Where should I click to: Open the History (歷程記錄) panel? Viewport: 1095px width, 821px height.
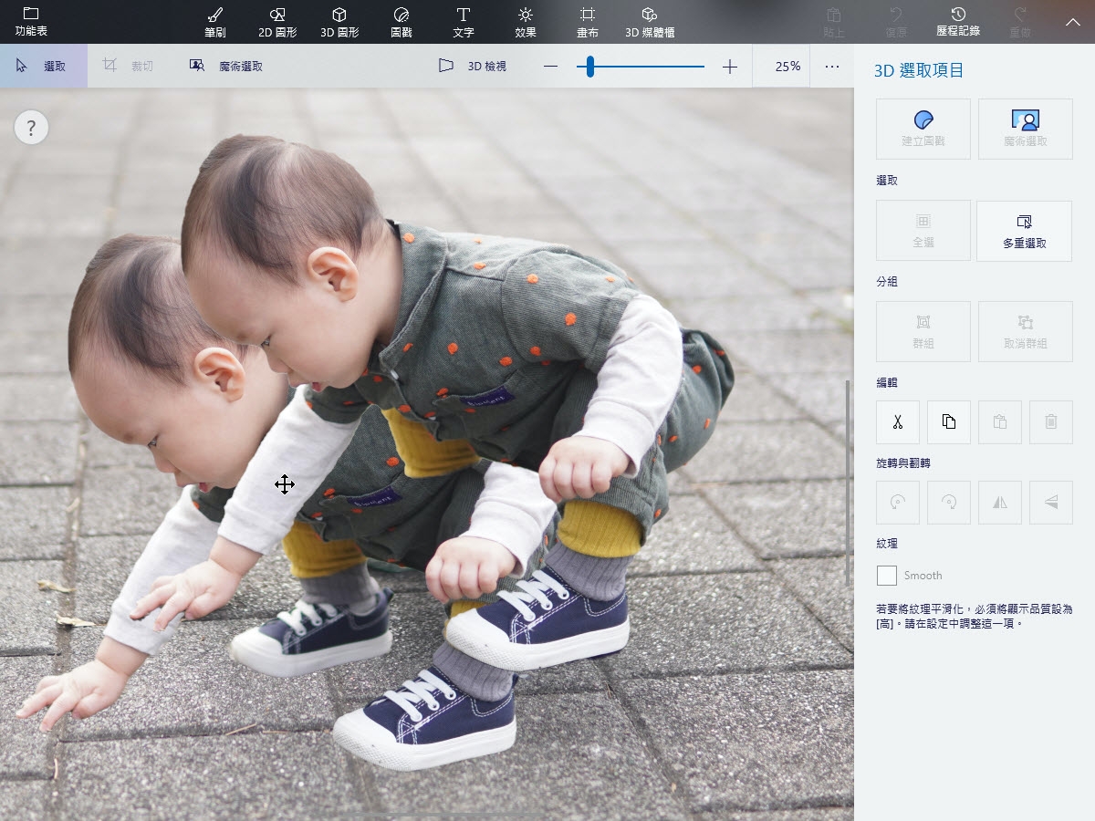[x=958, y=22]
